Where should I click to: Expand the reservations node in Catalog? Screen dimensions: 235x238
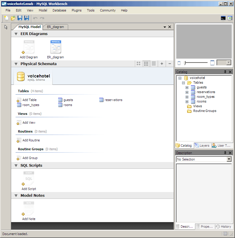point(187,92)
